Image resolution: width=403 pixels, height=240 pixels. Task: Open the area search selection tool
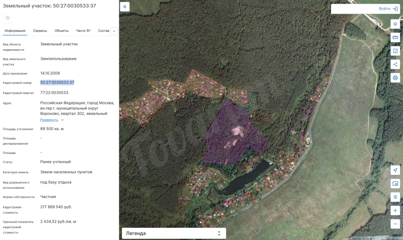coord(395,51)
